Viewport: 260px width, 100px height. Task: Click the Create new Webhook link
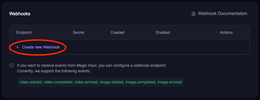pyautogui.click(x=38, y=47)
